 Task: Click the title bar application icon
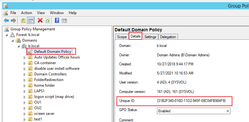pyautogui.click(x=6, y=6)
